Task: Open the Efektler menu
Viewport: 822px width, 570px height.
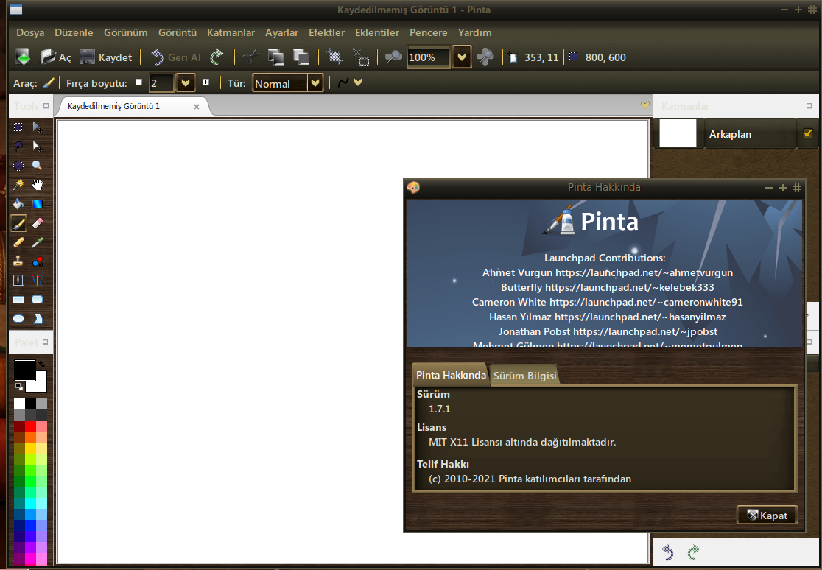Action: click(326, 32)
